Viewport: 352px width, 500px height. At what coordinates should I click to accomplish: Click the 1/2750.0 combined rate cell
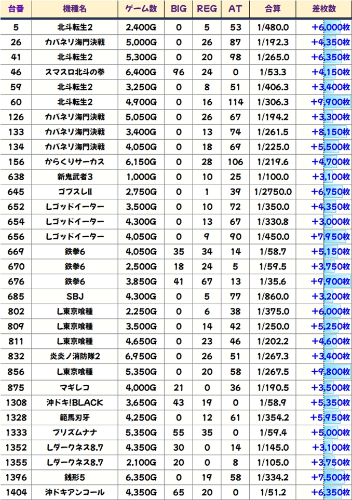(x=272, y=192)
